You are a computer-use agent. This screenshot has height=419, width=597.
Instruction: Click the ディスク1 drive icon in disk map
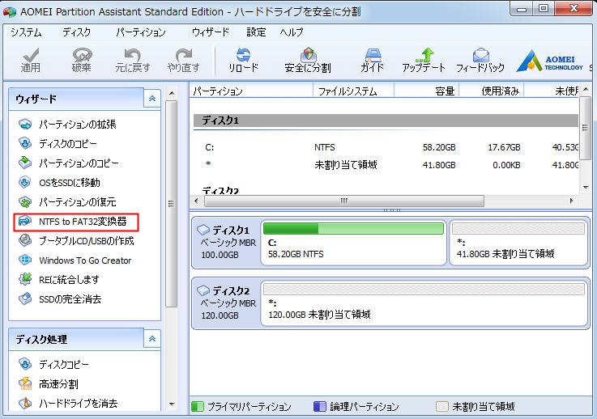[203, 230]
